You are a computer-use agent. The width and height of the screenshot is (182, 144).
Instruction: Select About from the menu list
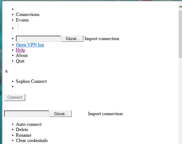(x=22, y=55)
